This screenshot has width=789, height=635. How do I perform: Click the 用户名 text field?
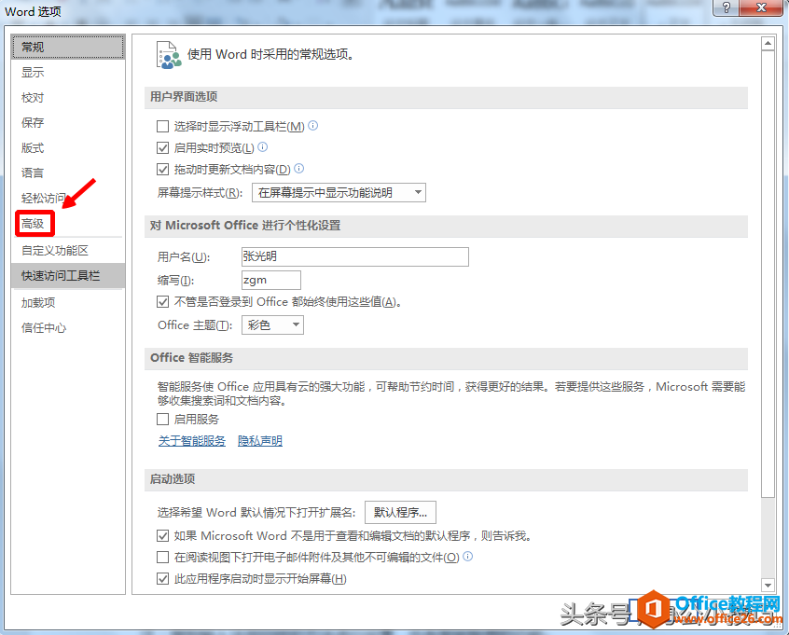click(354, 256)
